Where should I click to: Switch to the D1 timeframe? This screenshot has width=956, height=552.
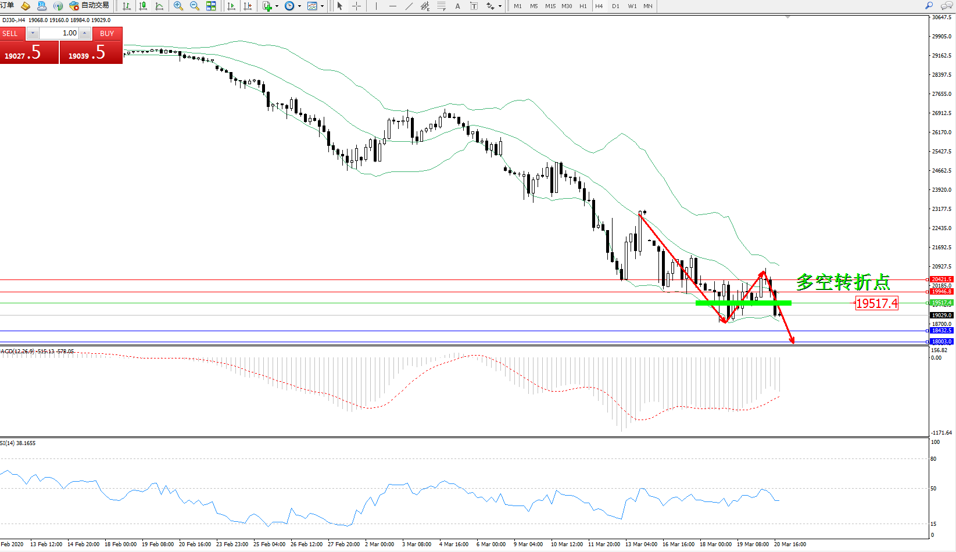(615, 6)
